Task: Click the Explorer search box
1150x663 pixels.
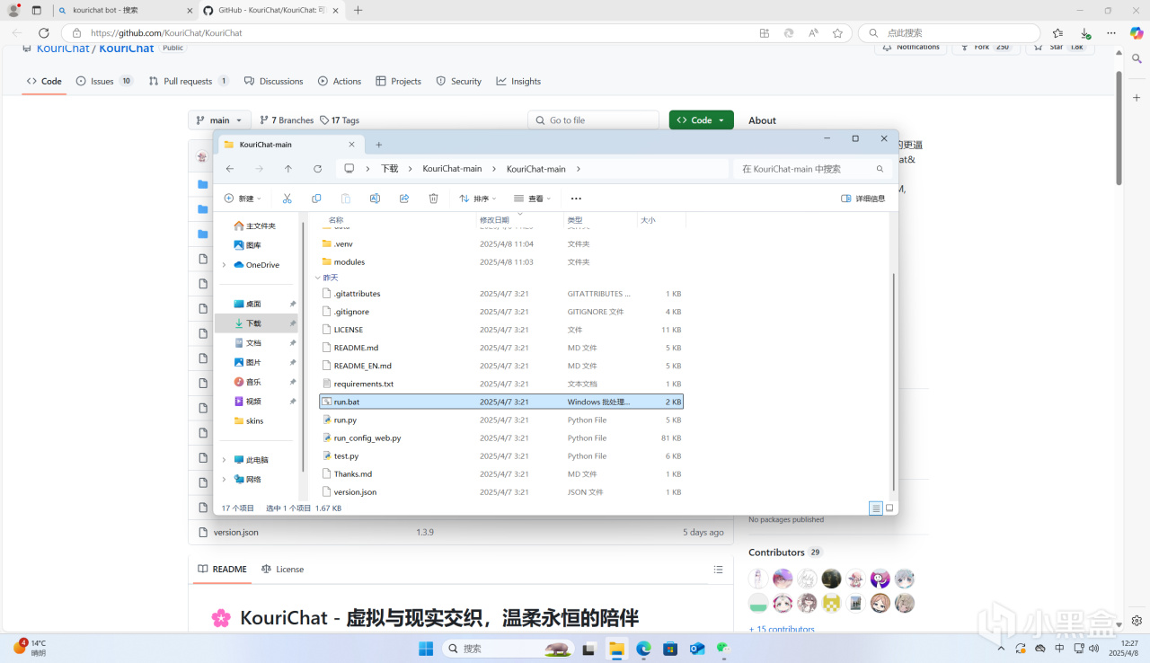Action: pyautogui.click(x=813, y=169)
